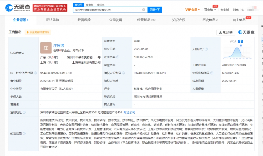Screen dimensions: 263x156
Task: Select 司法风险 tab
Action: click(x=53, y=20)
